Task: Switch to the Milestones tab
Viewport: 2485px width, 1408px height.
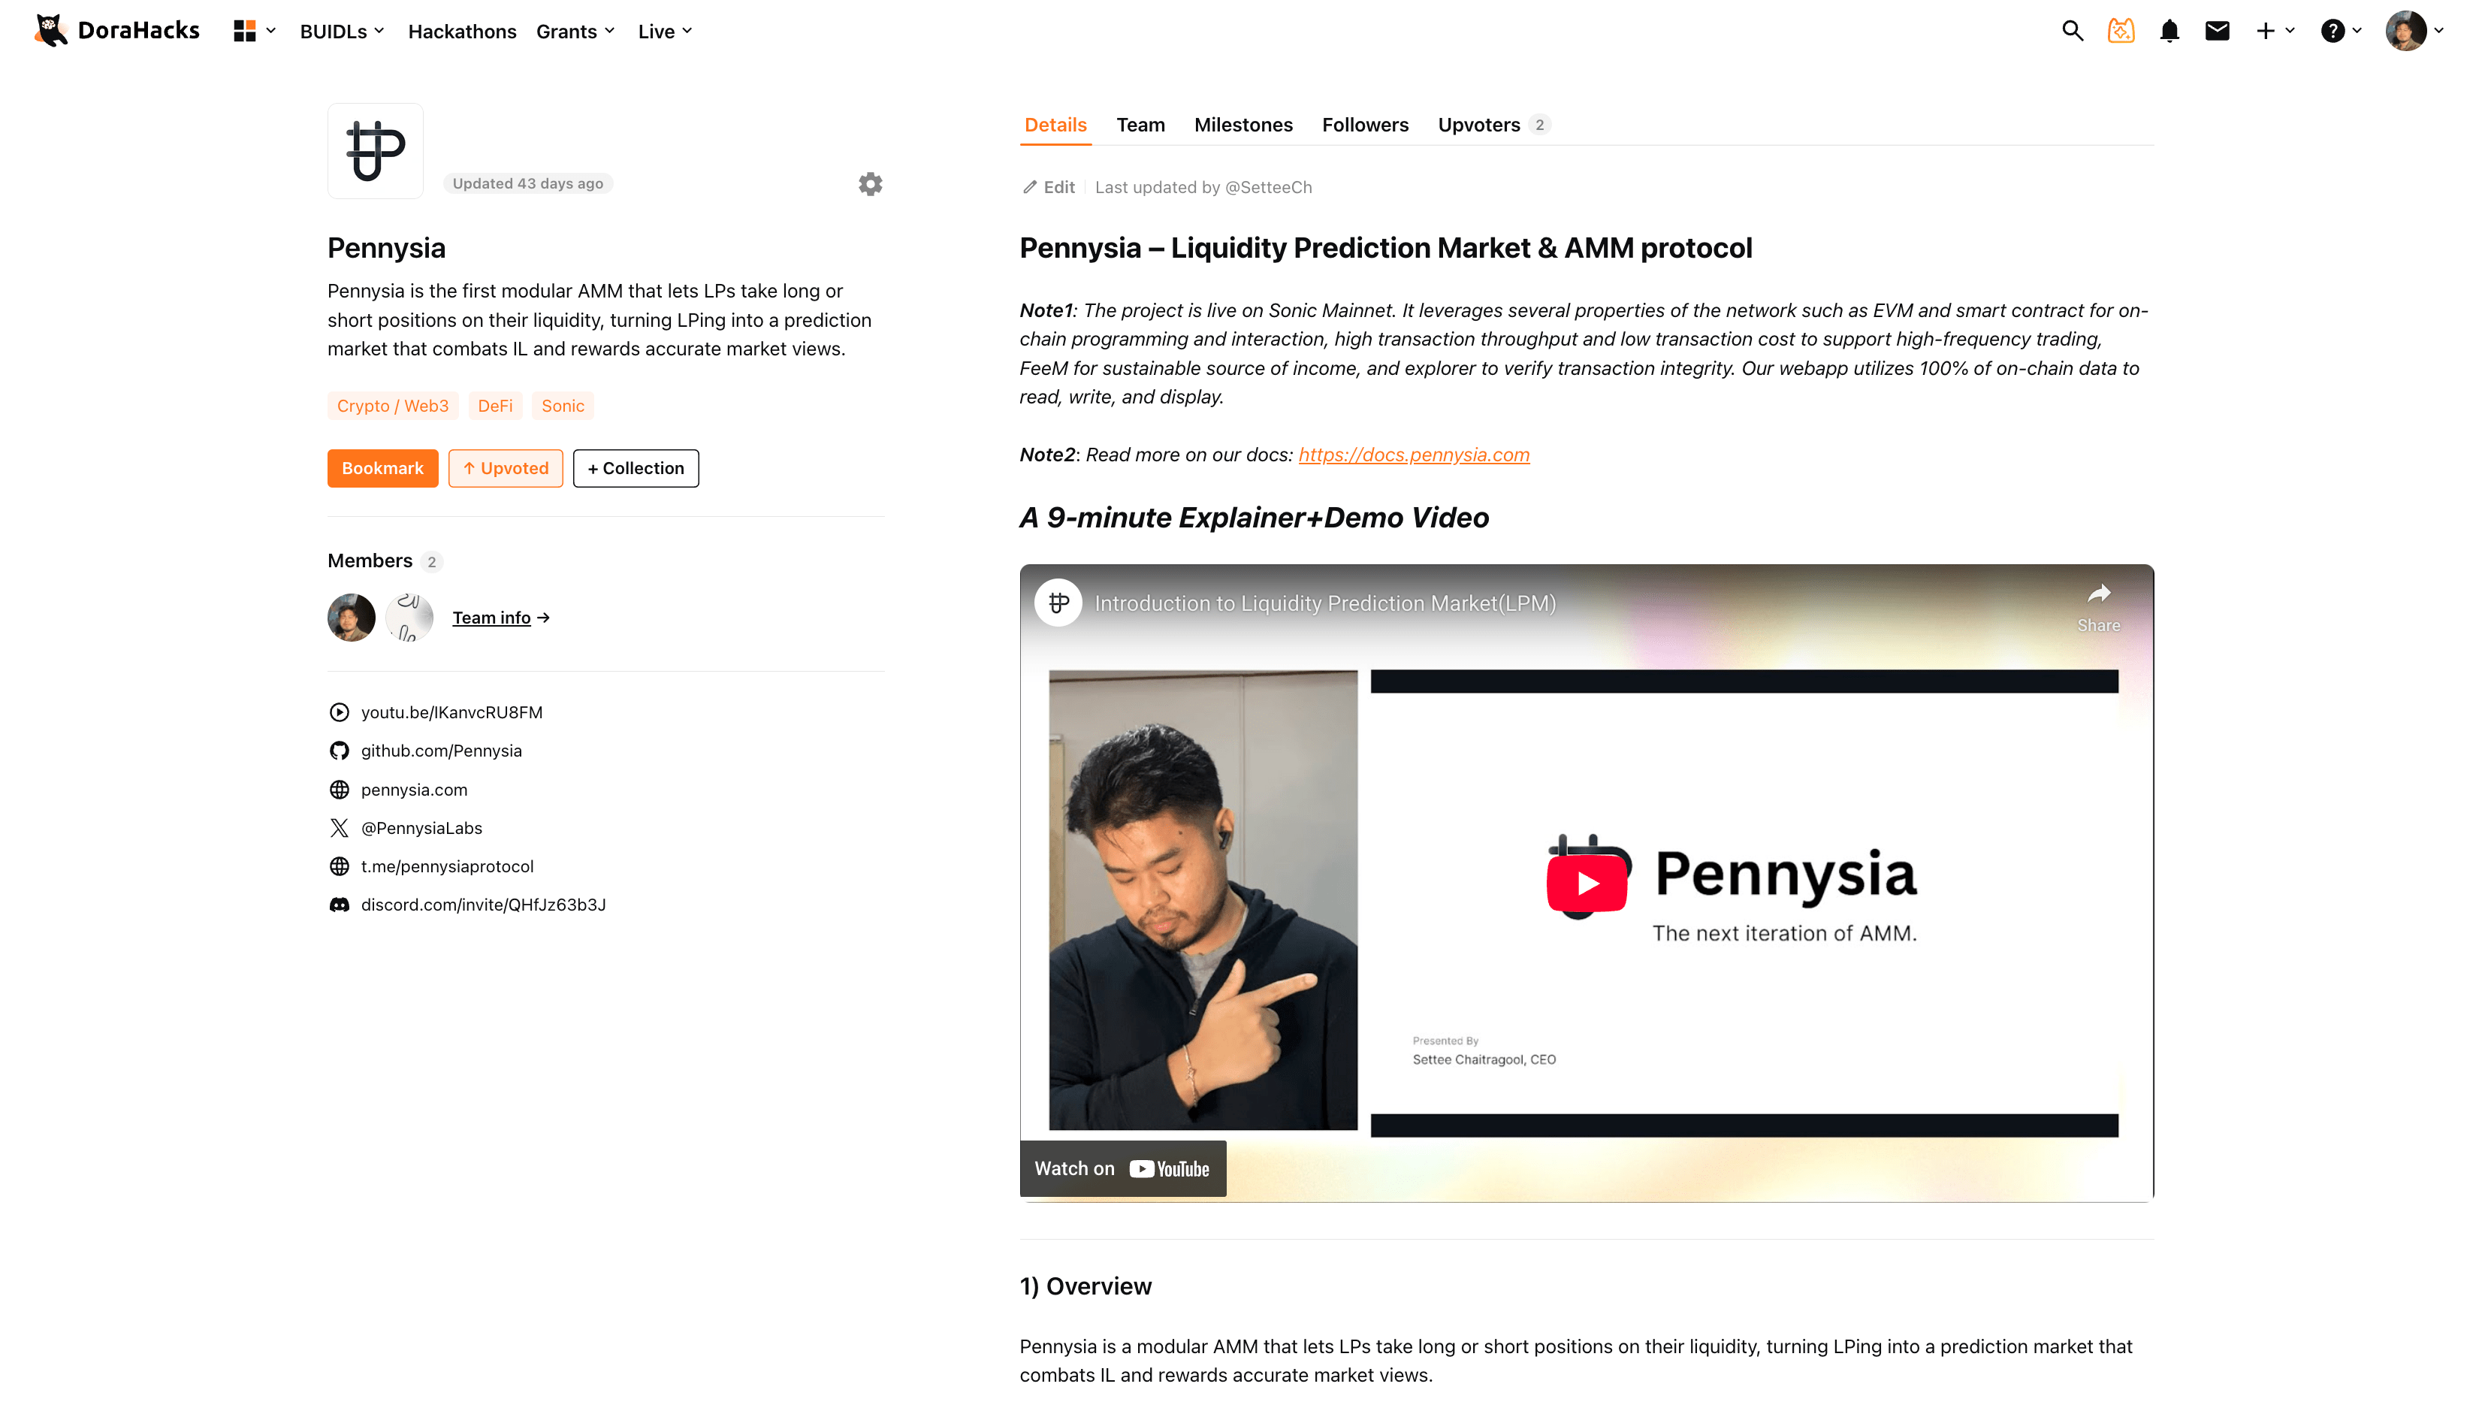Action: tap(1243, 125)
